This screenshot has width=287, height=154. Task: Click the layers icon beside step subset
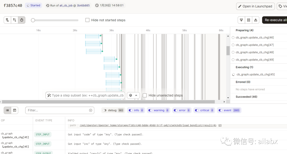click(130, 95)
